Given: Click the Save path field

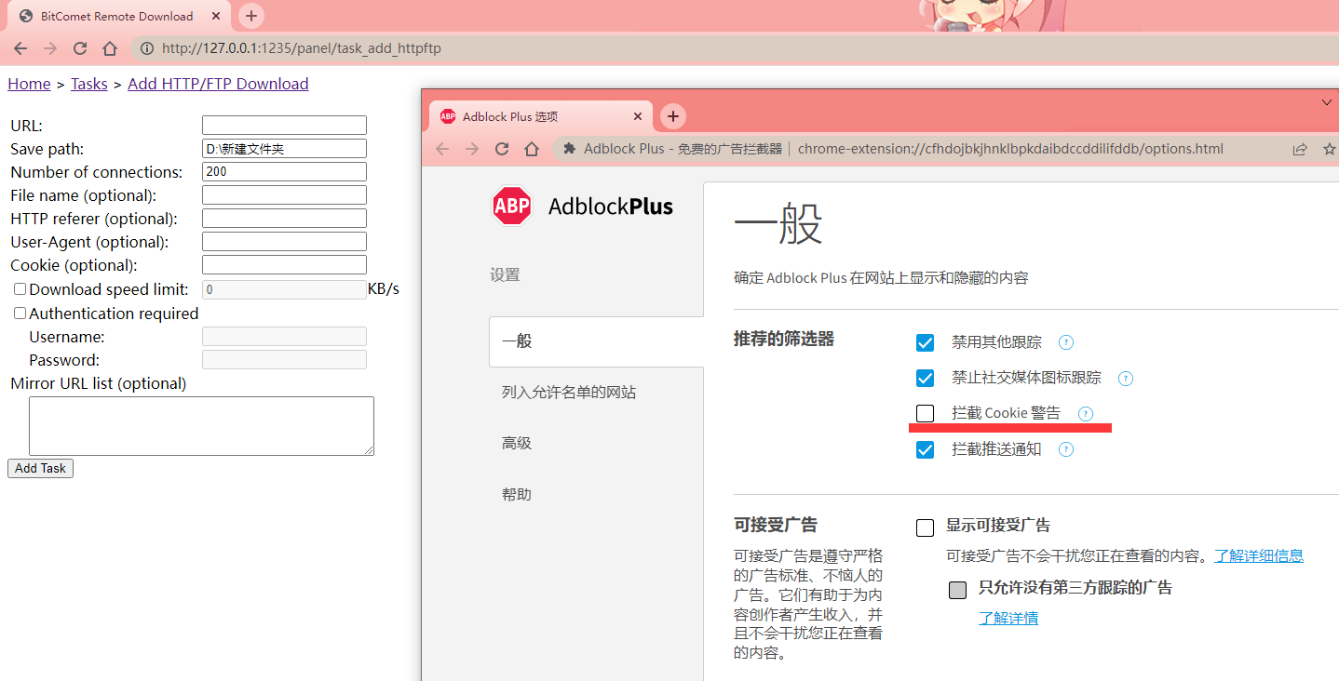Looking at the screenshot, I should (284, 149).
